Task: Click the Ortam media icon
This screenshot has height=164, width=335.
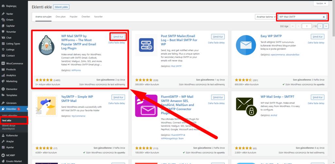Action: point(3,20)
